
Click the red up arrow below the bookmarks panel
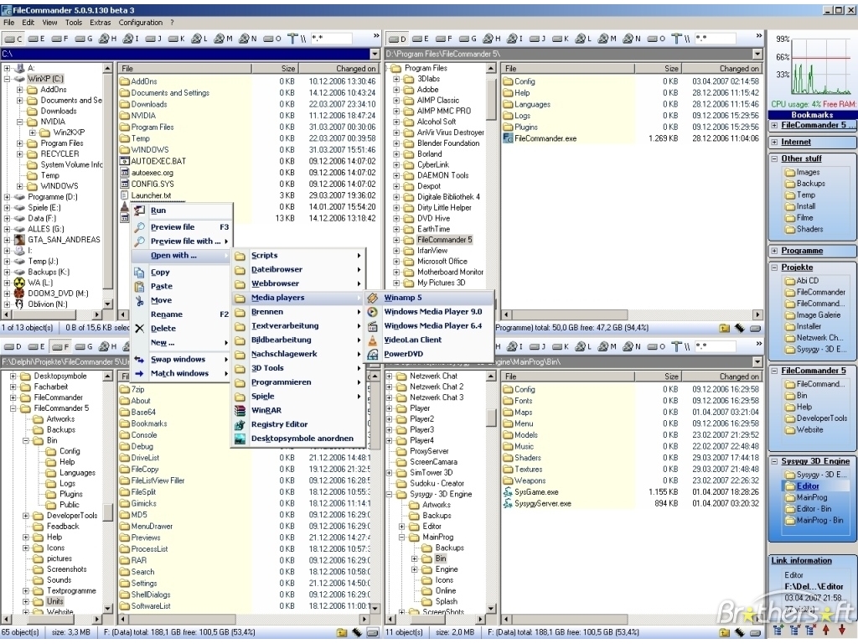(826, 631)
